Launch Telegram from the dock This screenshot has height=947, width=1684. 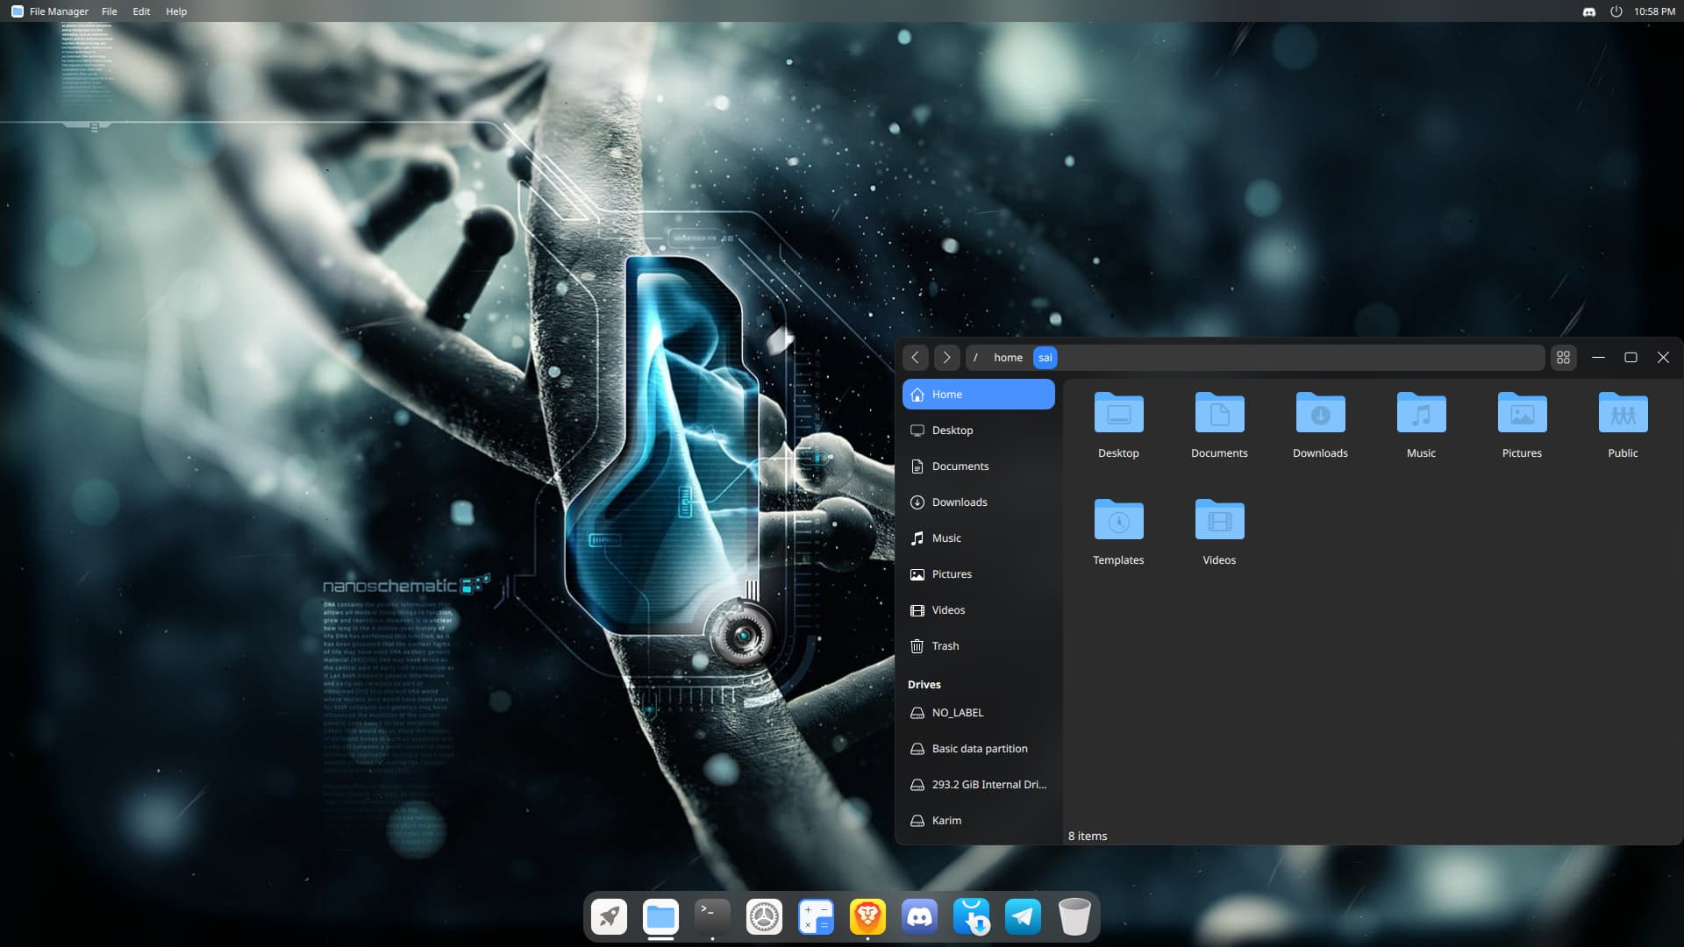[x=1023, y=917]
